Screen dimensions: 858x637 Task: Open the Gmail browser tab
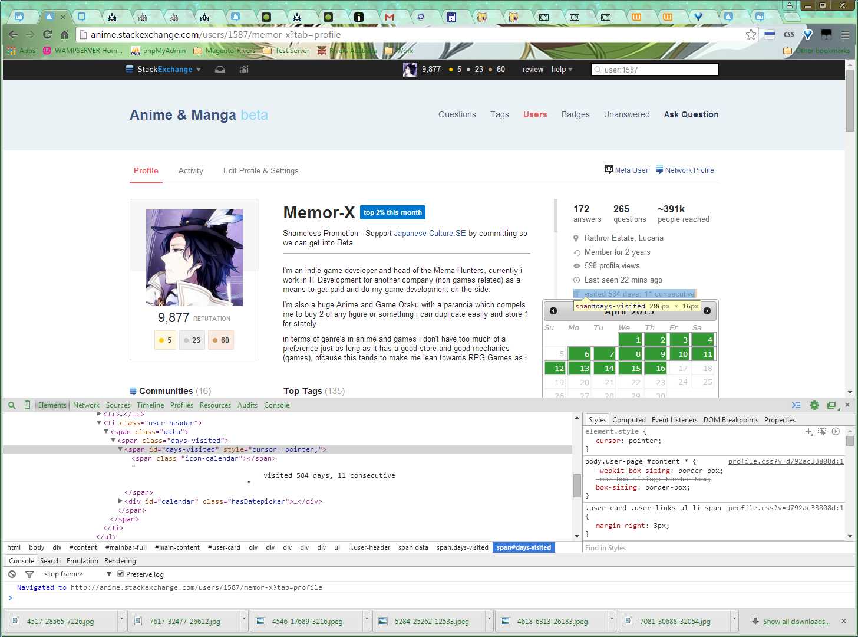pyautogui.click(x=390, y=17)
